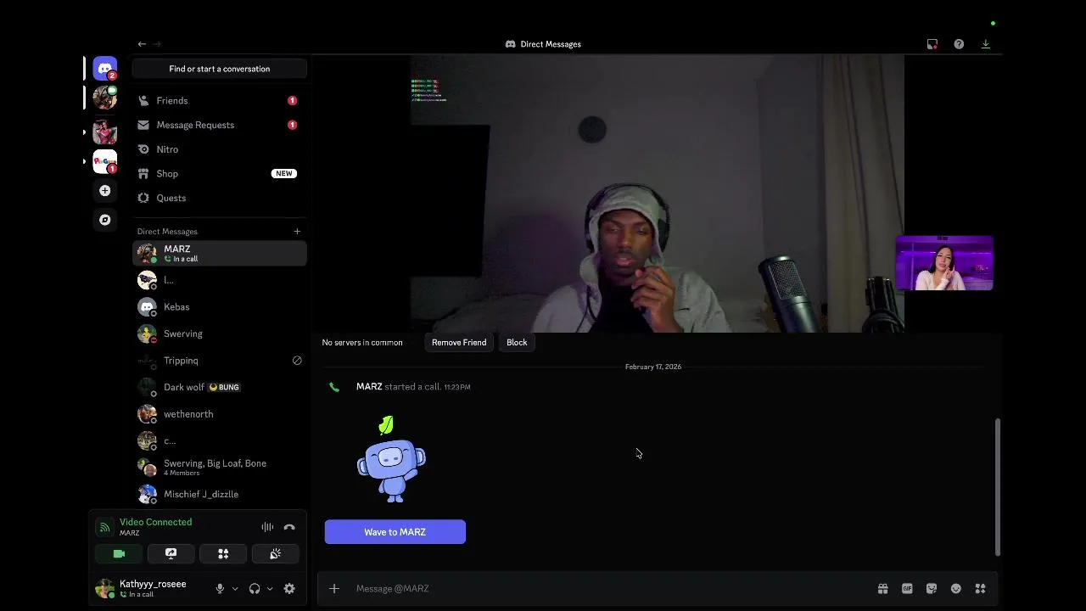Click the upload attachment plus icon
1086x611 pixels.
coord(334,588)
